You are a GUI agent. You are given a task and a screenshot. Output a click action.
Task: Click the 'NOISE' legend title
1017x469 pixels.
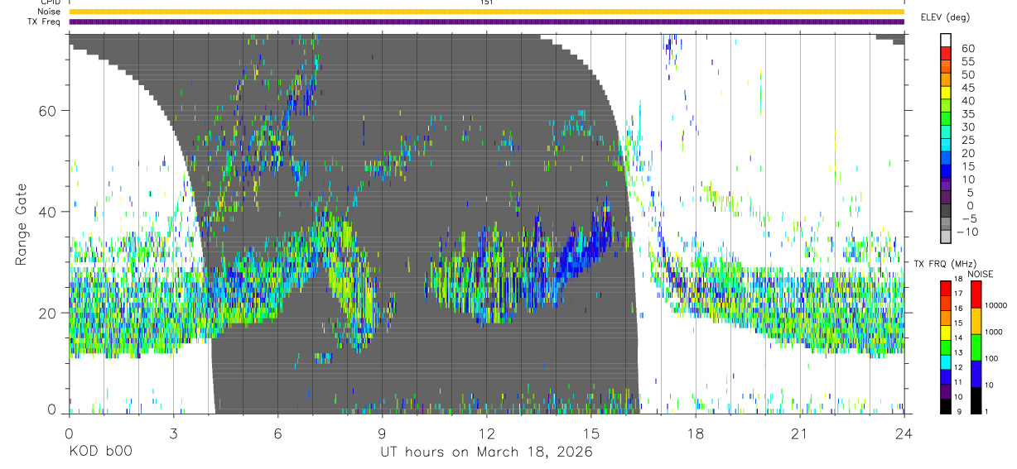click(x=980, y=274)
